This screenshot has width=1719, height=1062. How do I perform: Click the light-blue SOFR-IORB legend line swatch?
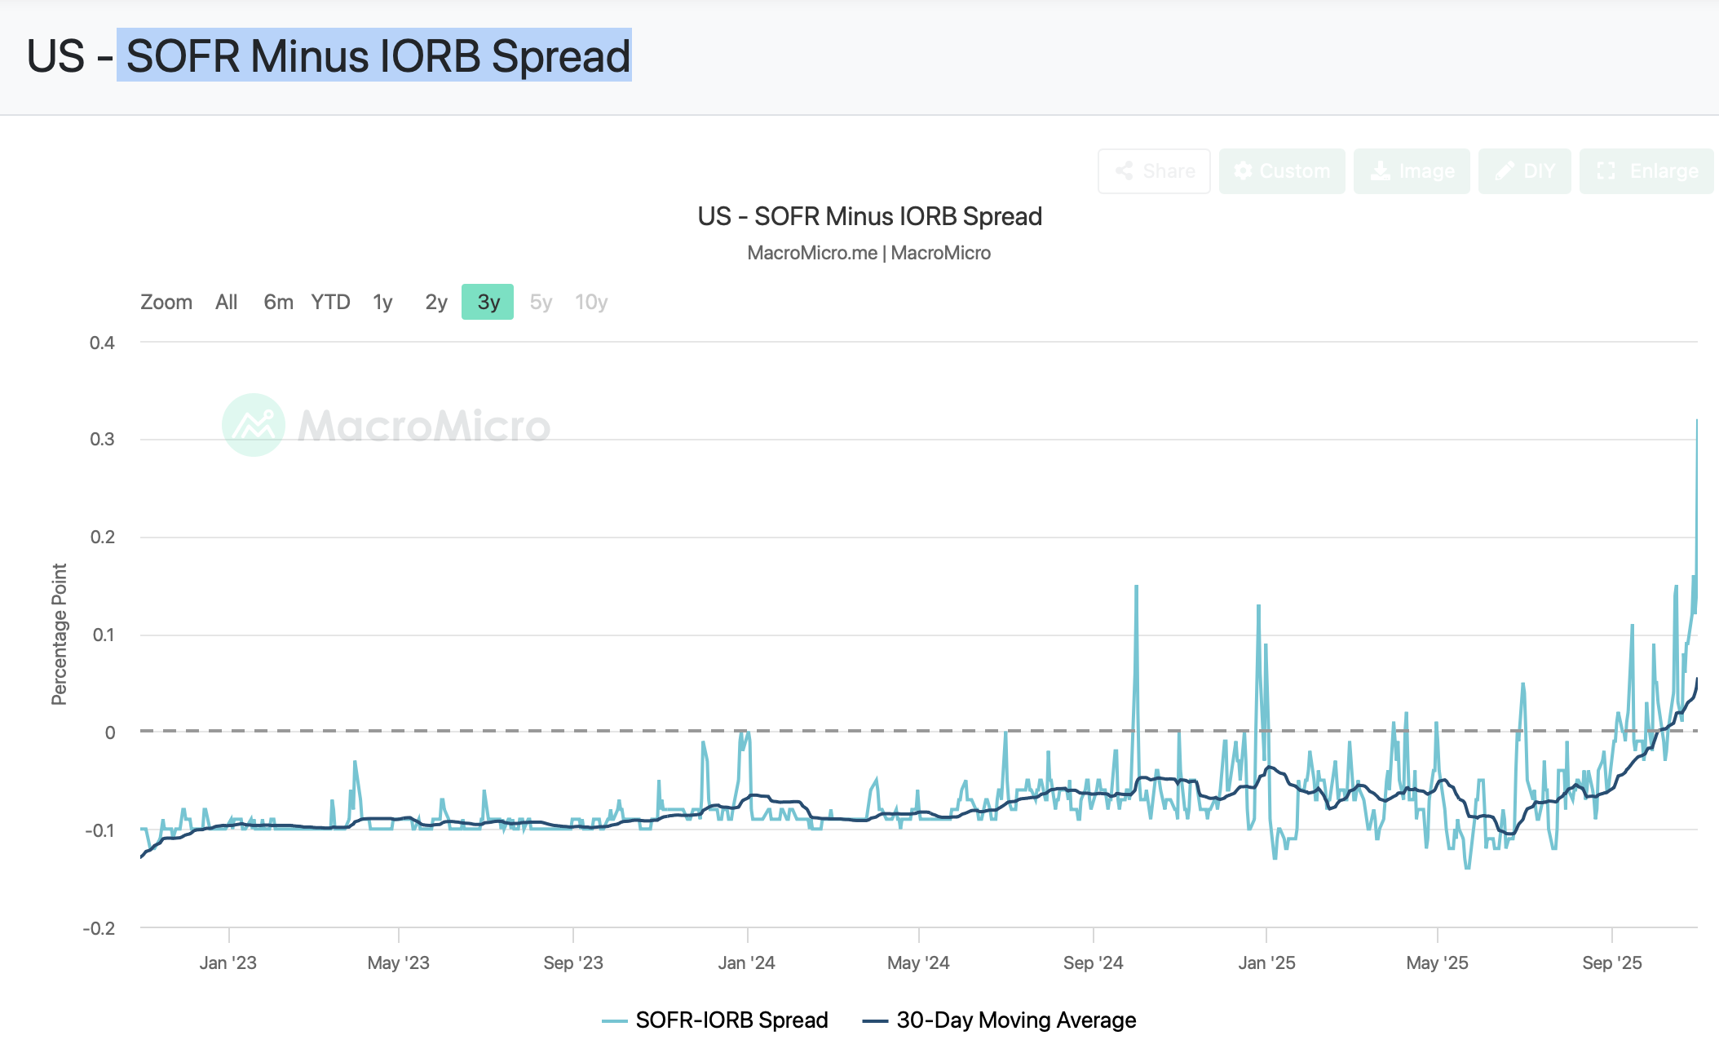[x=614, y=1020]
